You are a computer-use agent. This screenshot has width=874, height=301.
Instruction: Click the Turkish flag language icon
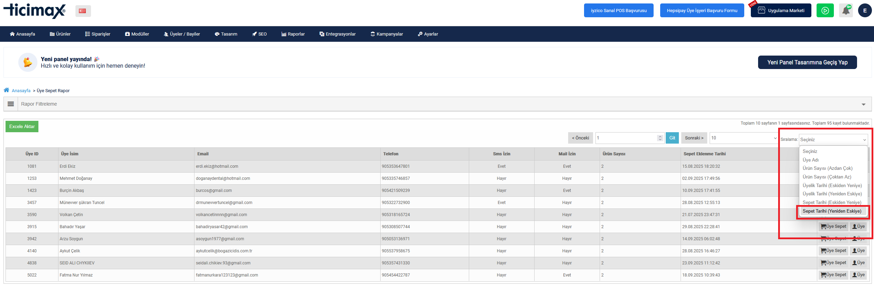point(83,11)
